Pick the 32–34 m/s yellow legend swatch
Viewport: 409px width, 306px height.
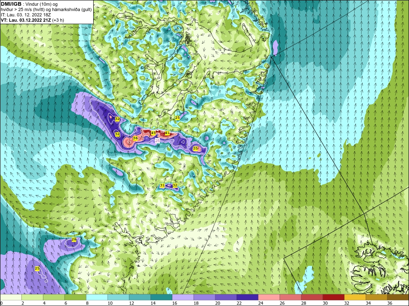[355, 297]
